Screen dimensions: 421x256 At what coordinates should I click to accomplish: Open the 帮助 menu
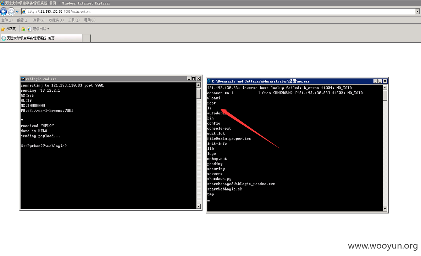point(89,20)
